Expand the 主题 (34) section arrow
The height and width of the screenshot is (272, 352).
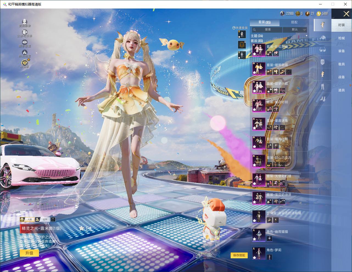click(x=307, y=36)
